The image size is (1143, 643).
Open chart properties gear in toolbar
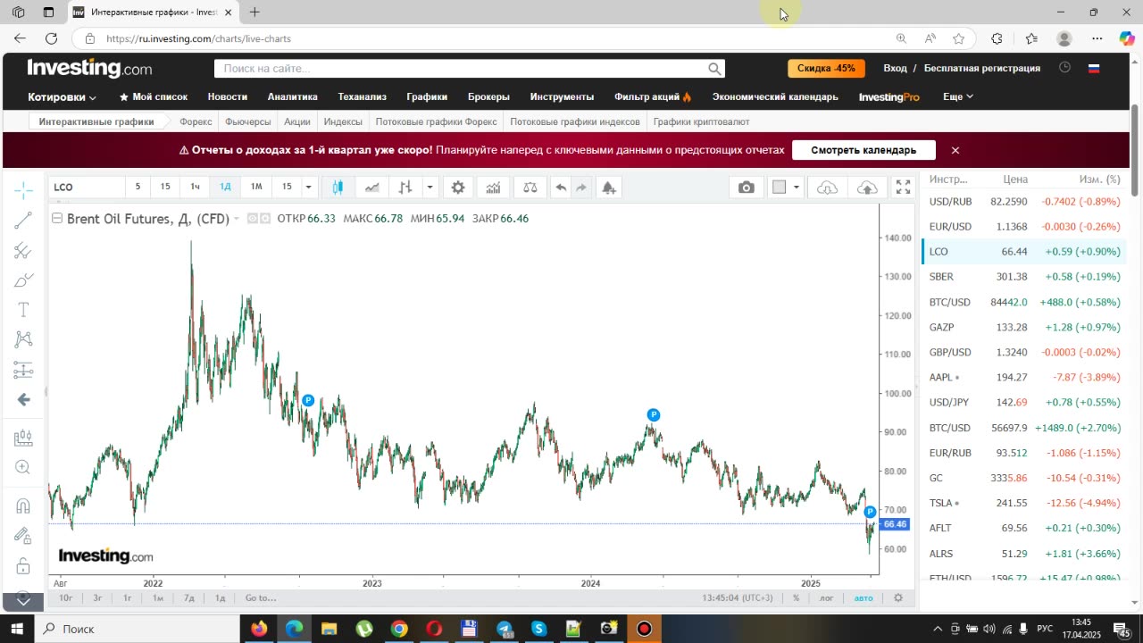pos(458,187)
